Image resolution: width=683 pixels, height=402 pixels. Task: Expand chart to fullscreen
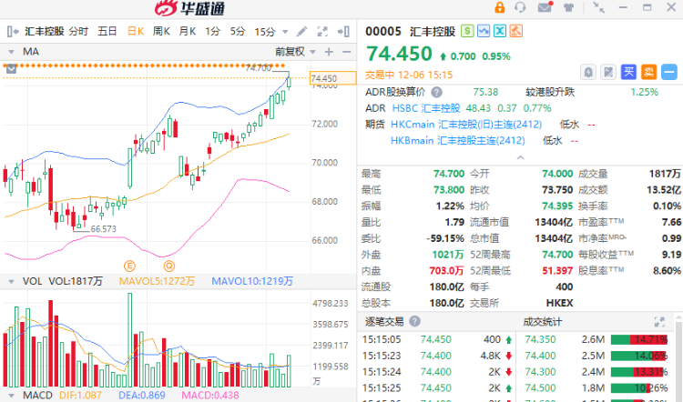pos(322,31)
